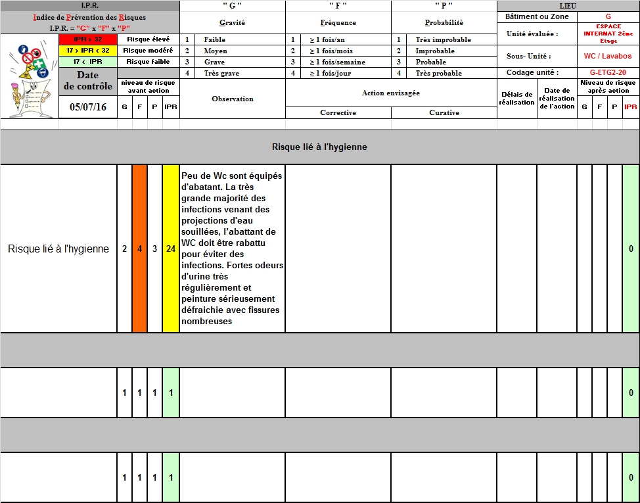Select the orange frequency cell showing 4
The width and height of the screenshot is (640, 503).
[x=139, y=249]
